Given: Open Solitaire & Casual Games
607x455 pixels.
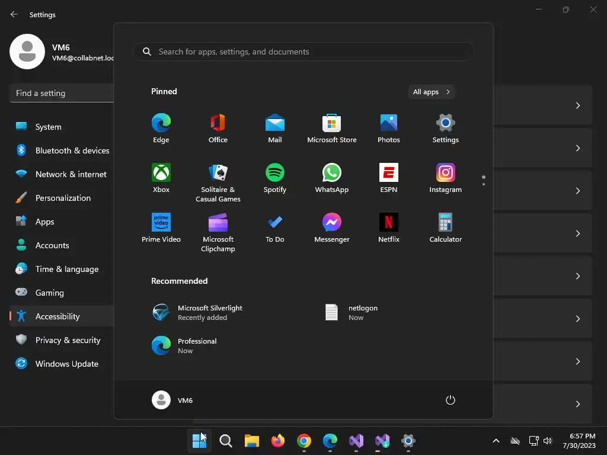Looking at the screenshot, I should (x=218, y=182).
